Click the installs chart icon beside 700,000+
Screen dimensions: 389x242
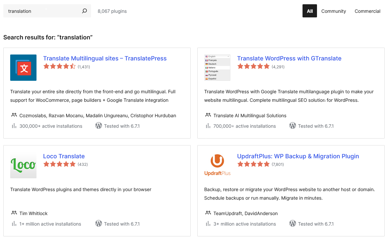pos(208,126)
